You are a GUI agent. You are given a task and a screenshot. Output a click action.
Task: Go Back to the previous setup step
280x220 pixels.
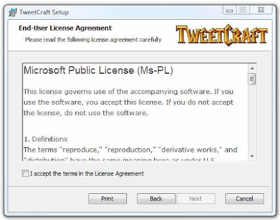click(156, 199)
